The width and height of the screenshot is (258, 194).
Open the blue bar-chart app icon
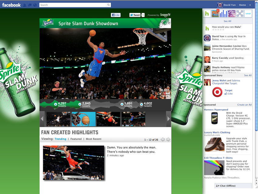223,14
